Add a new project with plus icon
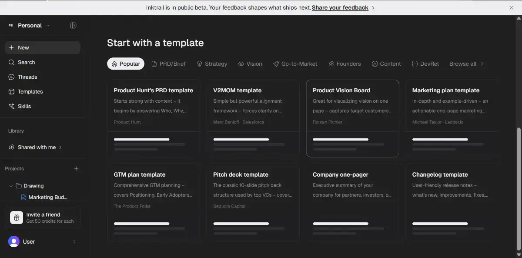Screen dimensions: 522x258 [x=76, y=169]
